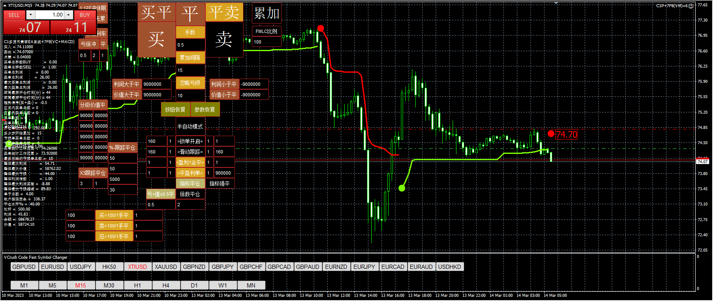
Task: Click the 按钮恢复 reset button
Action: [175, 109]
